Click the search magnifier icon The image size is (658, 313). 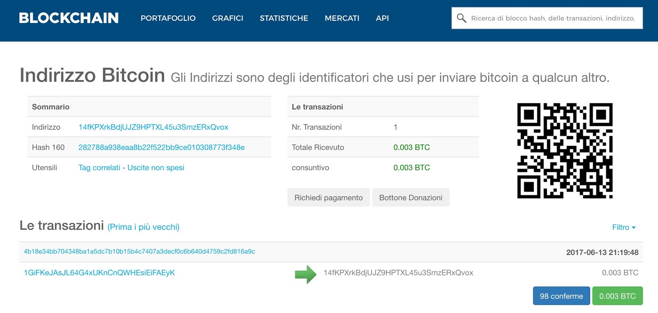(x=461, y=18)
